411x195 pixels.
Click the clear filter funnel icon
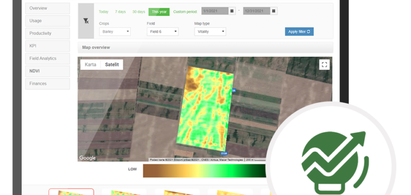(86, 21)
